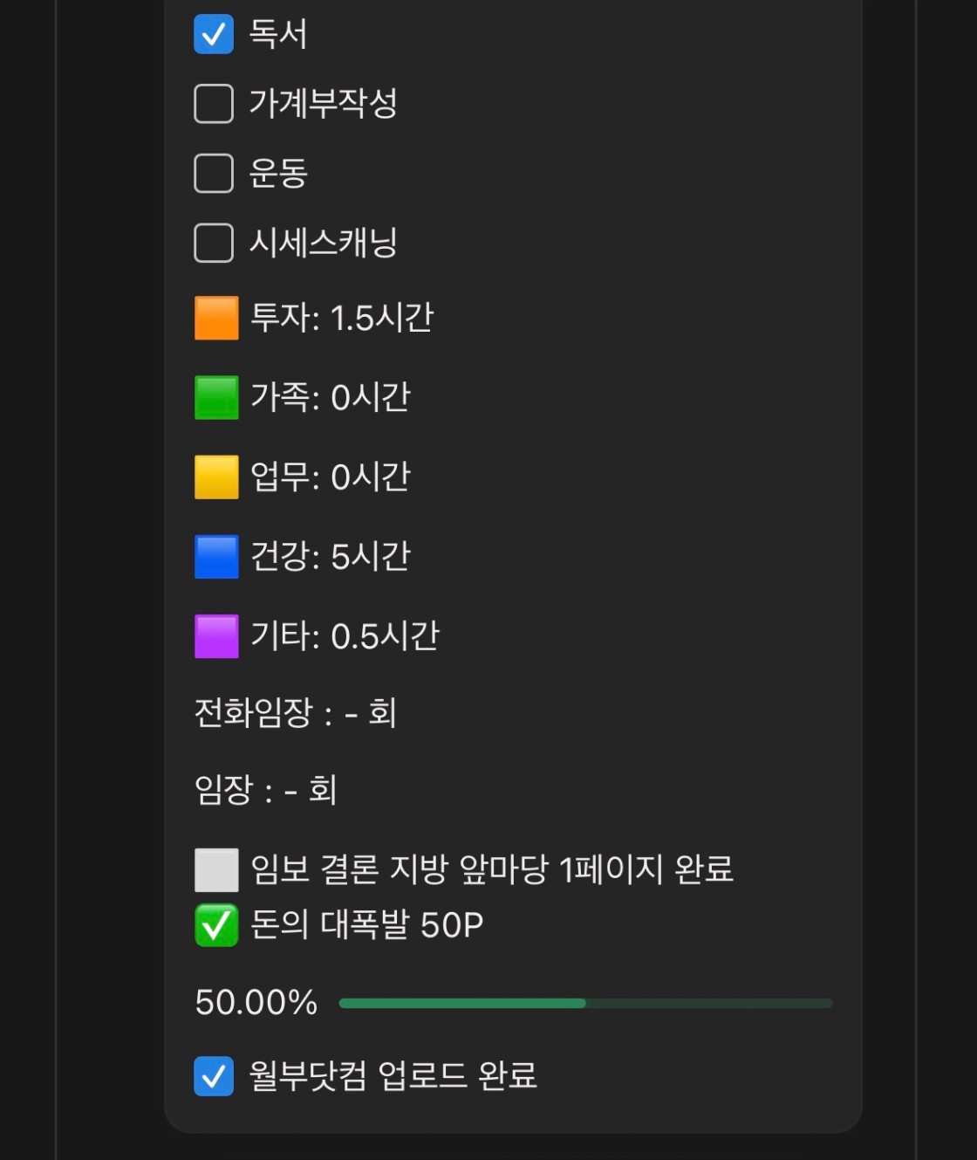Click the 임보 결론 지방 앞마당 text
This screenshot has height=1160, width=977.
(x=492, y=869)
